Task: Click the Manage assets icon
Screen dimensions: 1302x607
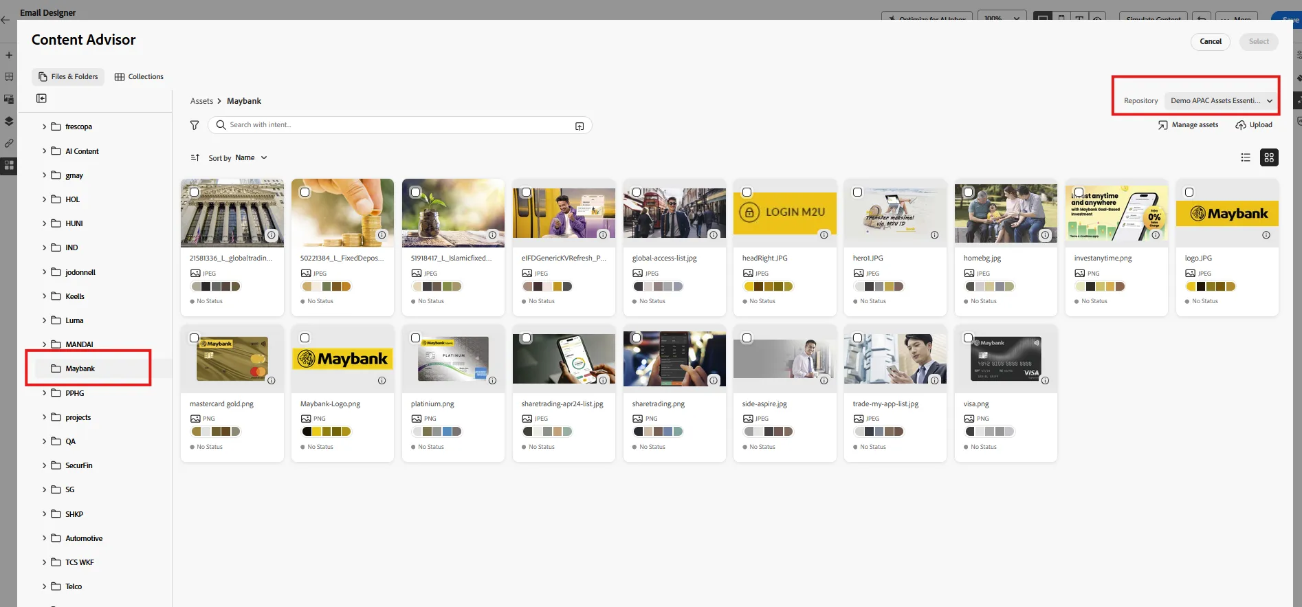Action: [1162, 125]
